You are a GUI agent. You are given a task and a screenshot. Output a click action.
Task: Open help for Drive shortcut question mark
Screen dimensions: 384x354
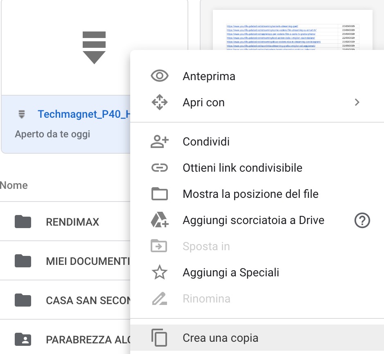tap(362, 221)
